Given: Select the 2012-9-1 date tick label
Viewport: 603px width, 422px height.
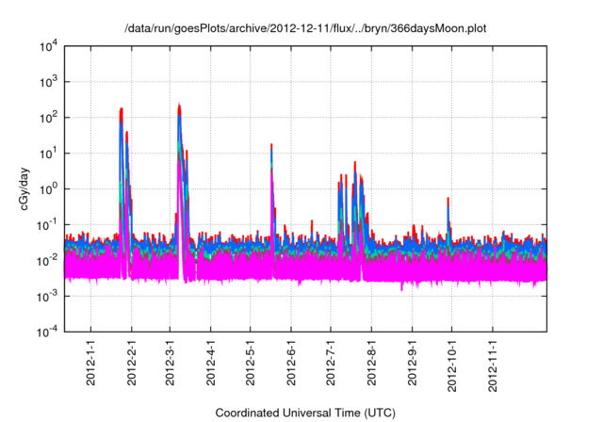Looking at the screenshot, I should (x=412, y=366).
